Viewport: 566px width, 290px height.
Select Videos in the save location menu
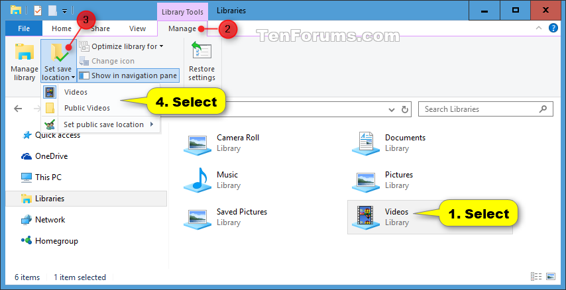pyautogui.click(x=100, y=92)
